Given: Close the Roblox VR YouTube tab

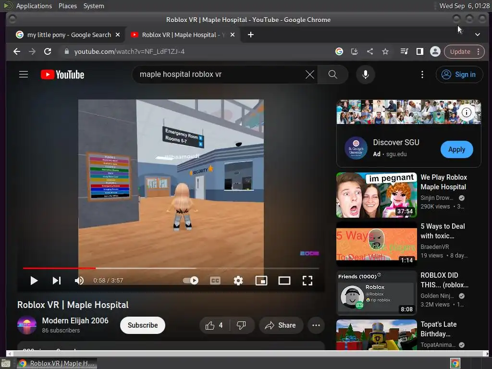Looking at the screenshot, I should tap(233, 35).
